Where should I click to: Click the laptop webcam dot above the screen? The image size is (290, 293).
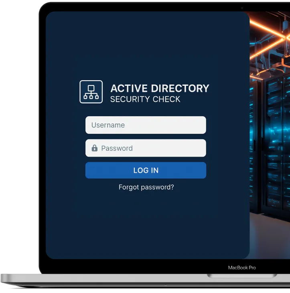tap(242, 8)
